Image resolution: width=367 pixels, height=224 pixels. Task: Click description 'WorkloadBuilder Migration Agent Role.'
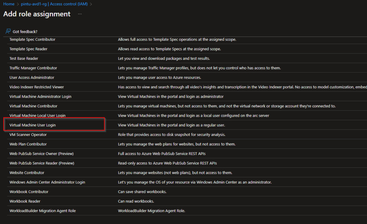click(x=152, y=211)
